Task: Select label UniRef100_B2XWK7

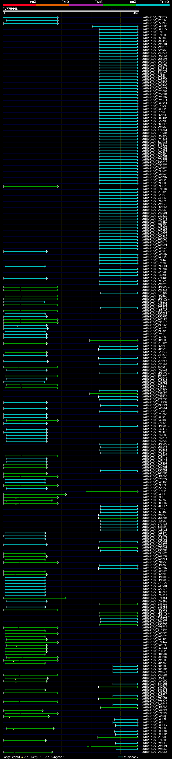Action: (x=154, y=50)
